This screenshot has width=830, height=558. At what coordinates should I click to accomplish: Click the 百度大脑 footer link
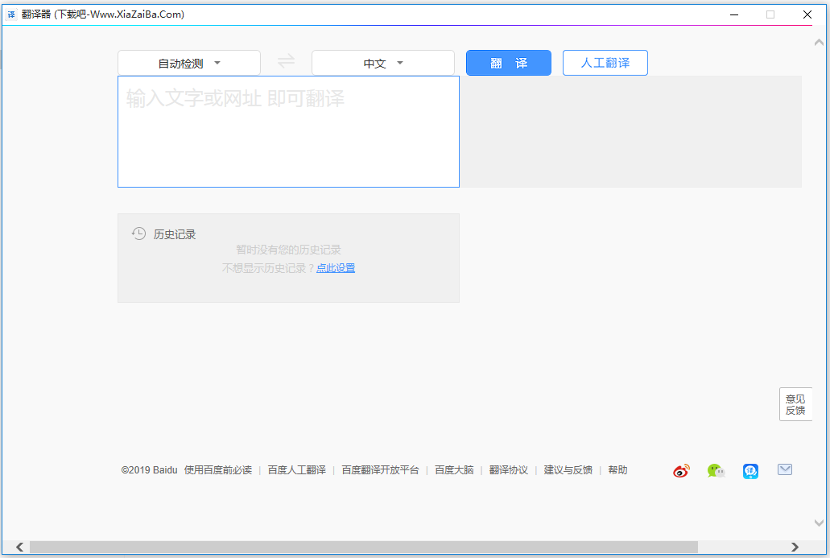point(454,470)
